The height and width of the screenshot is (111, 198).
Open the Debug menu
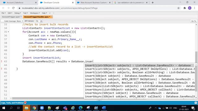pyautogui.click(x=17, y=13)
